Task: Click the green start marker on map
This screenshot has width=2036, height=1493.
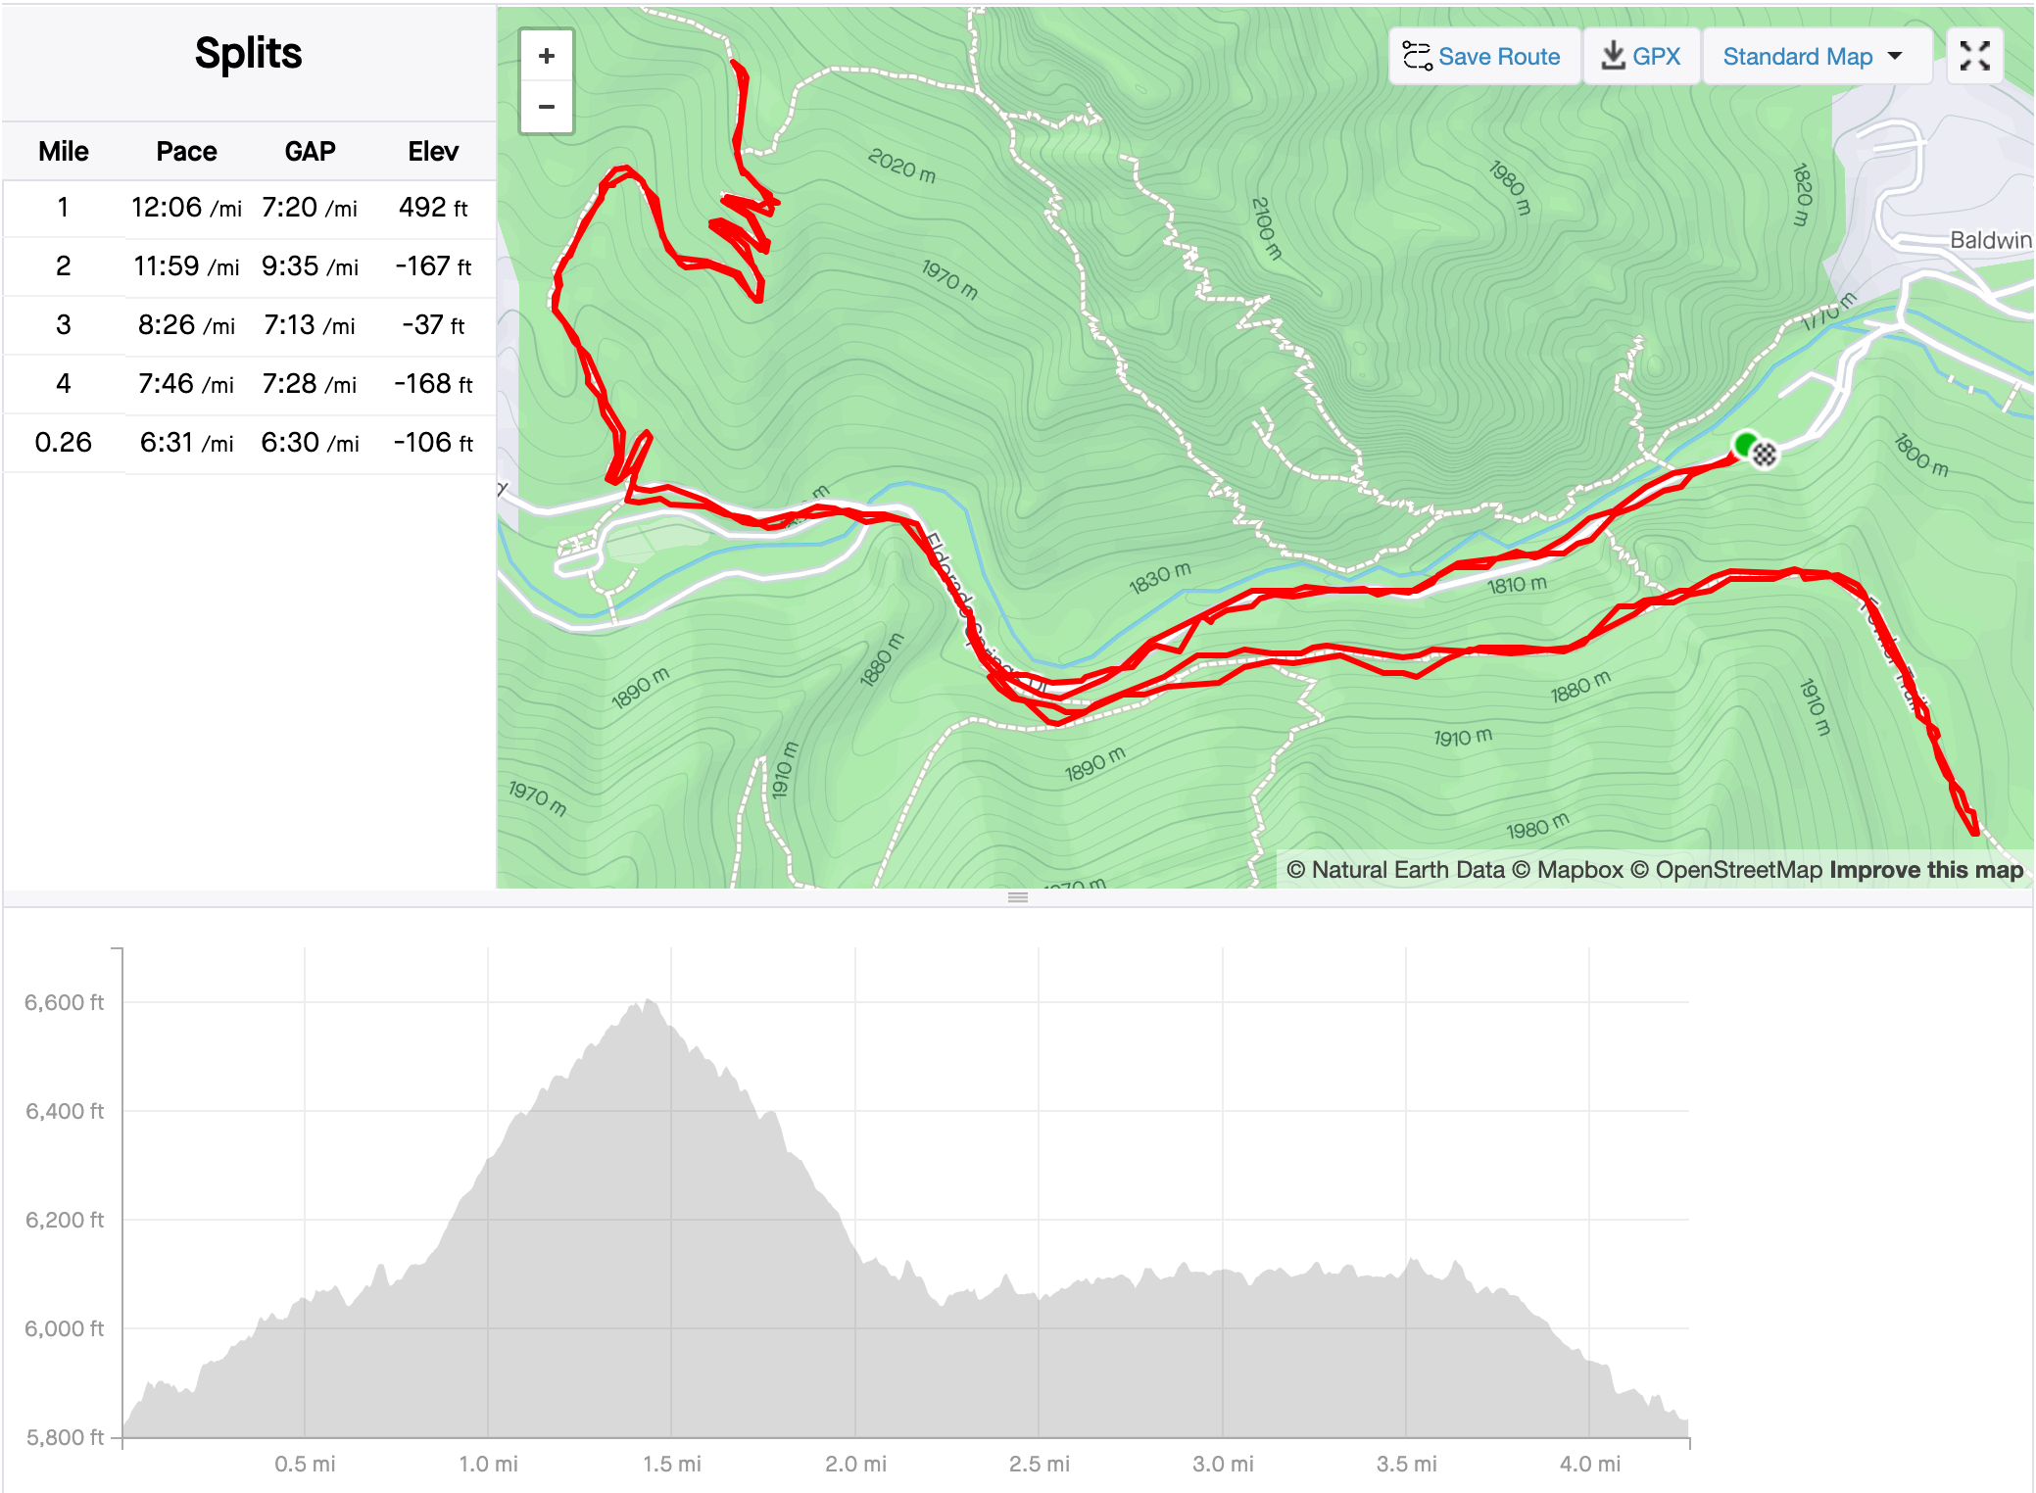Action: 1744,445
